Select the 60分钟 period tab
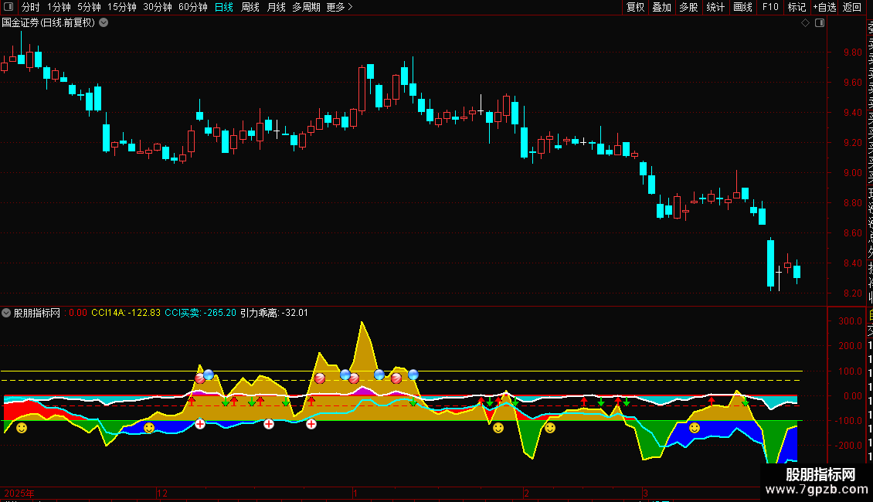Image resolution: width=873 pixels, height=502 pixels. click(192, 7)
